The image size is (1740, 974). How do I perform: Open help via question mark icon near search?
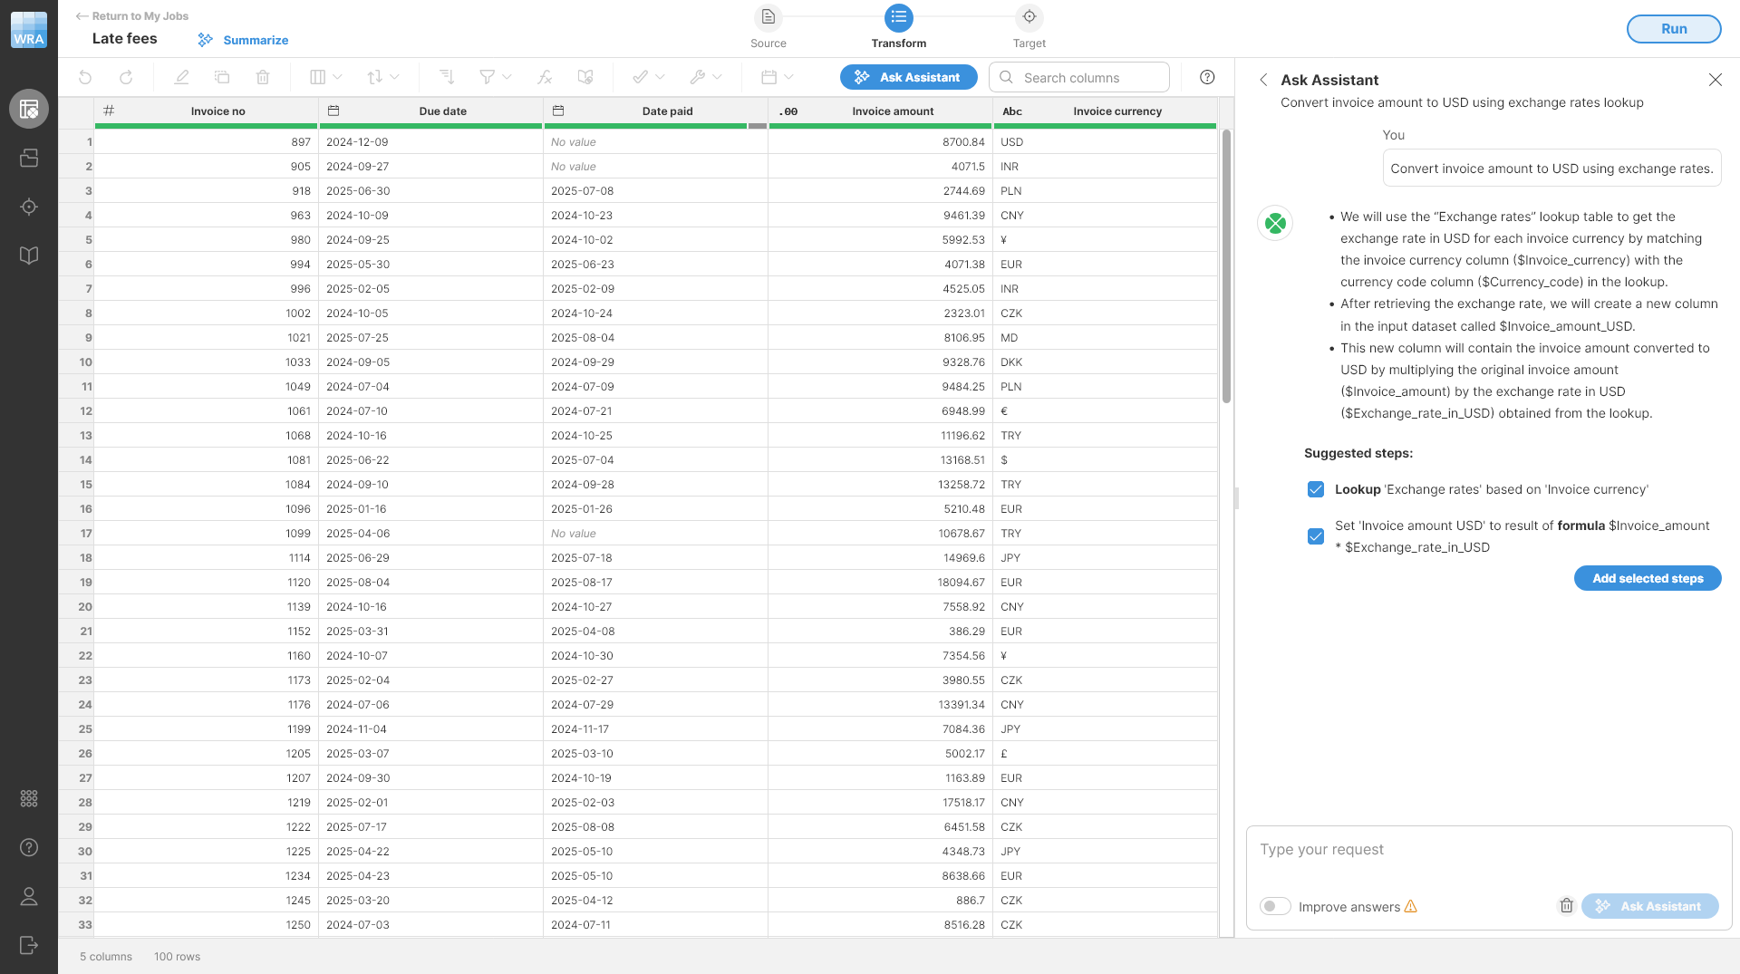(x=1207, y=78)
